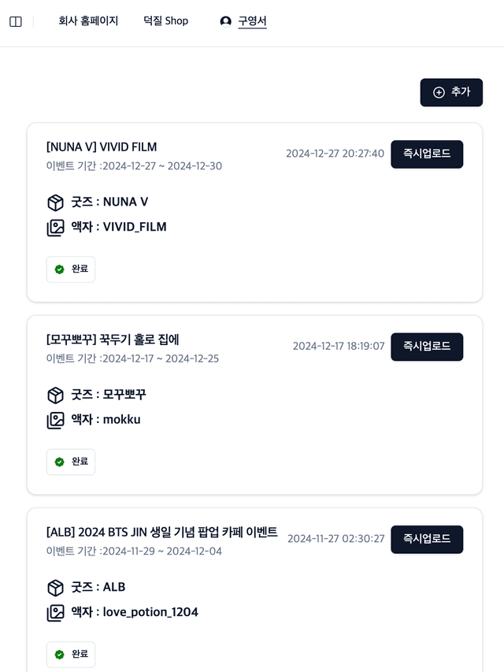The height and width of the screenshot is (672, 504).
Task: Click green check on NUNA V 완료 badge
Action: pyautogui.click(x=60, y=269)
